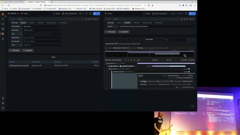Image resolution: width=240 pixels, height=135 pixels.
Task: Zoom out time range in left pane
Action: (x=90, y=13)
